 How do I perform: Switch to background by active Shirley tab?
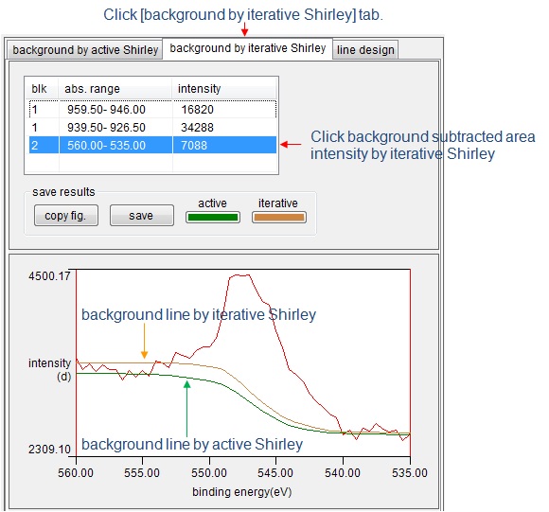pyautogui.click(x=85, y=50)
